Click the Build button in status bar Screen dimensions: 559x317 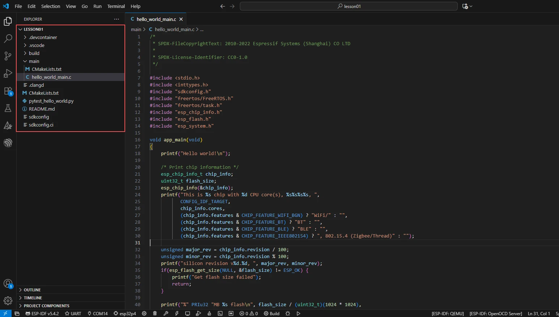271,313
